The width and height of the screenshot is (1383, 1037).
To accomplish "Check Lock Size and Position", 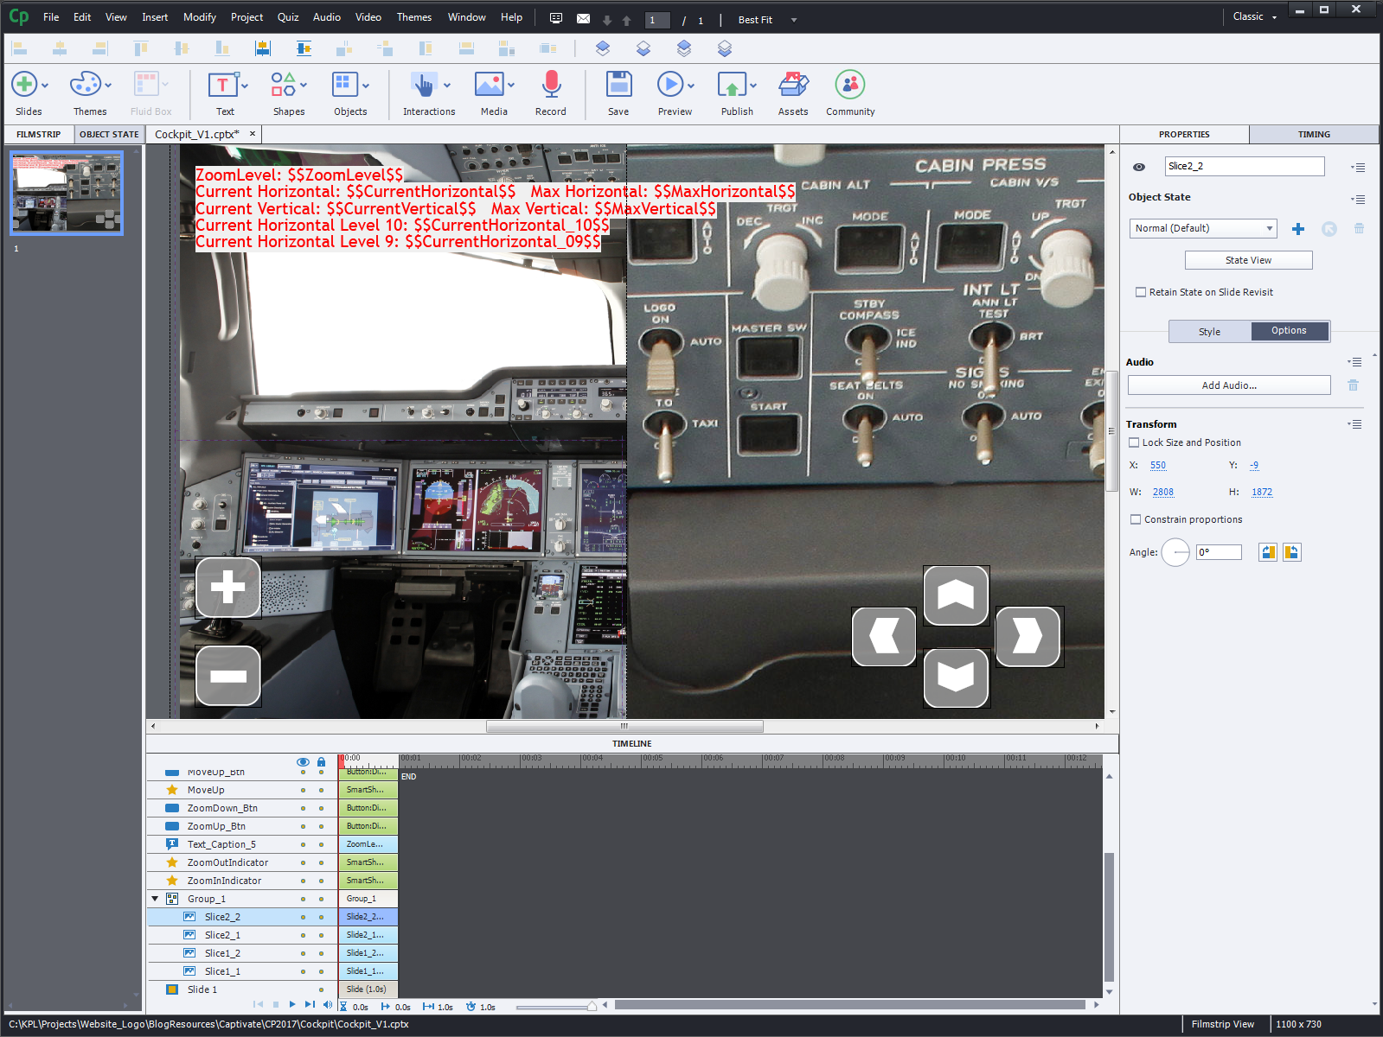I will tap(1134, 442).
